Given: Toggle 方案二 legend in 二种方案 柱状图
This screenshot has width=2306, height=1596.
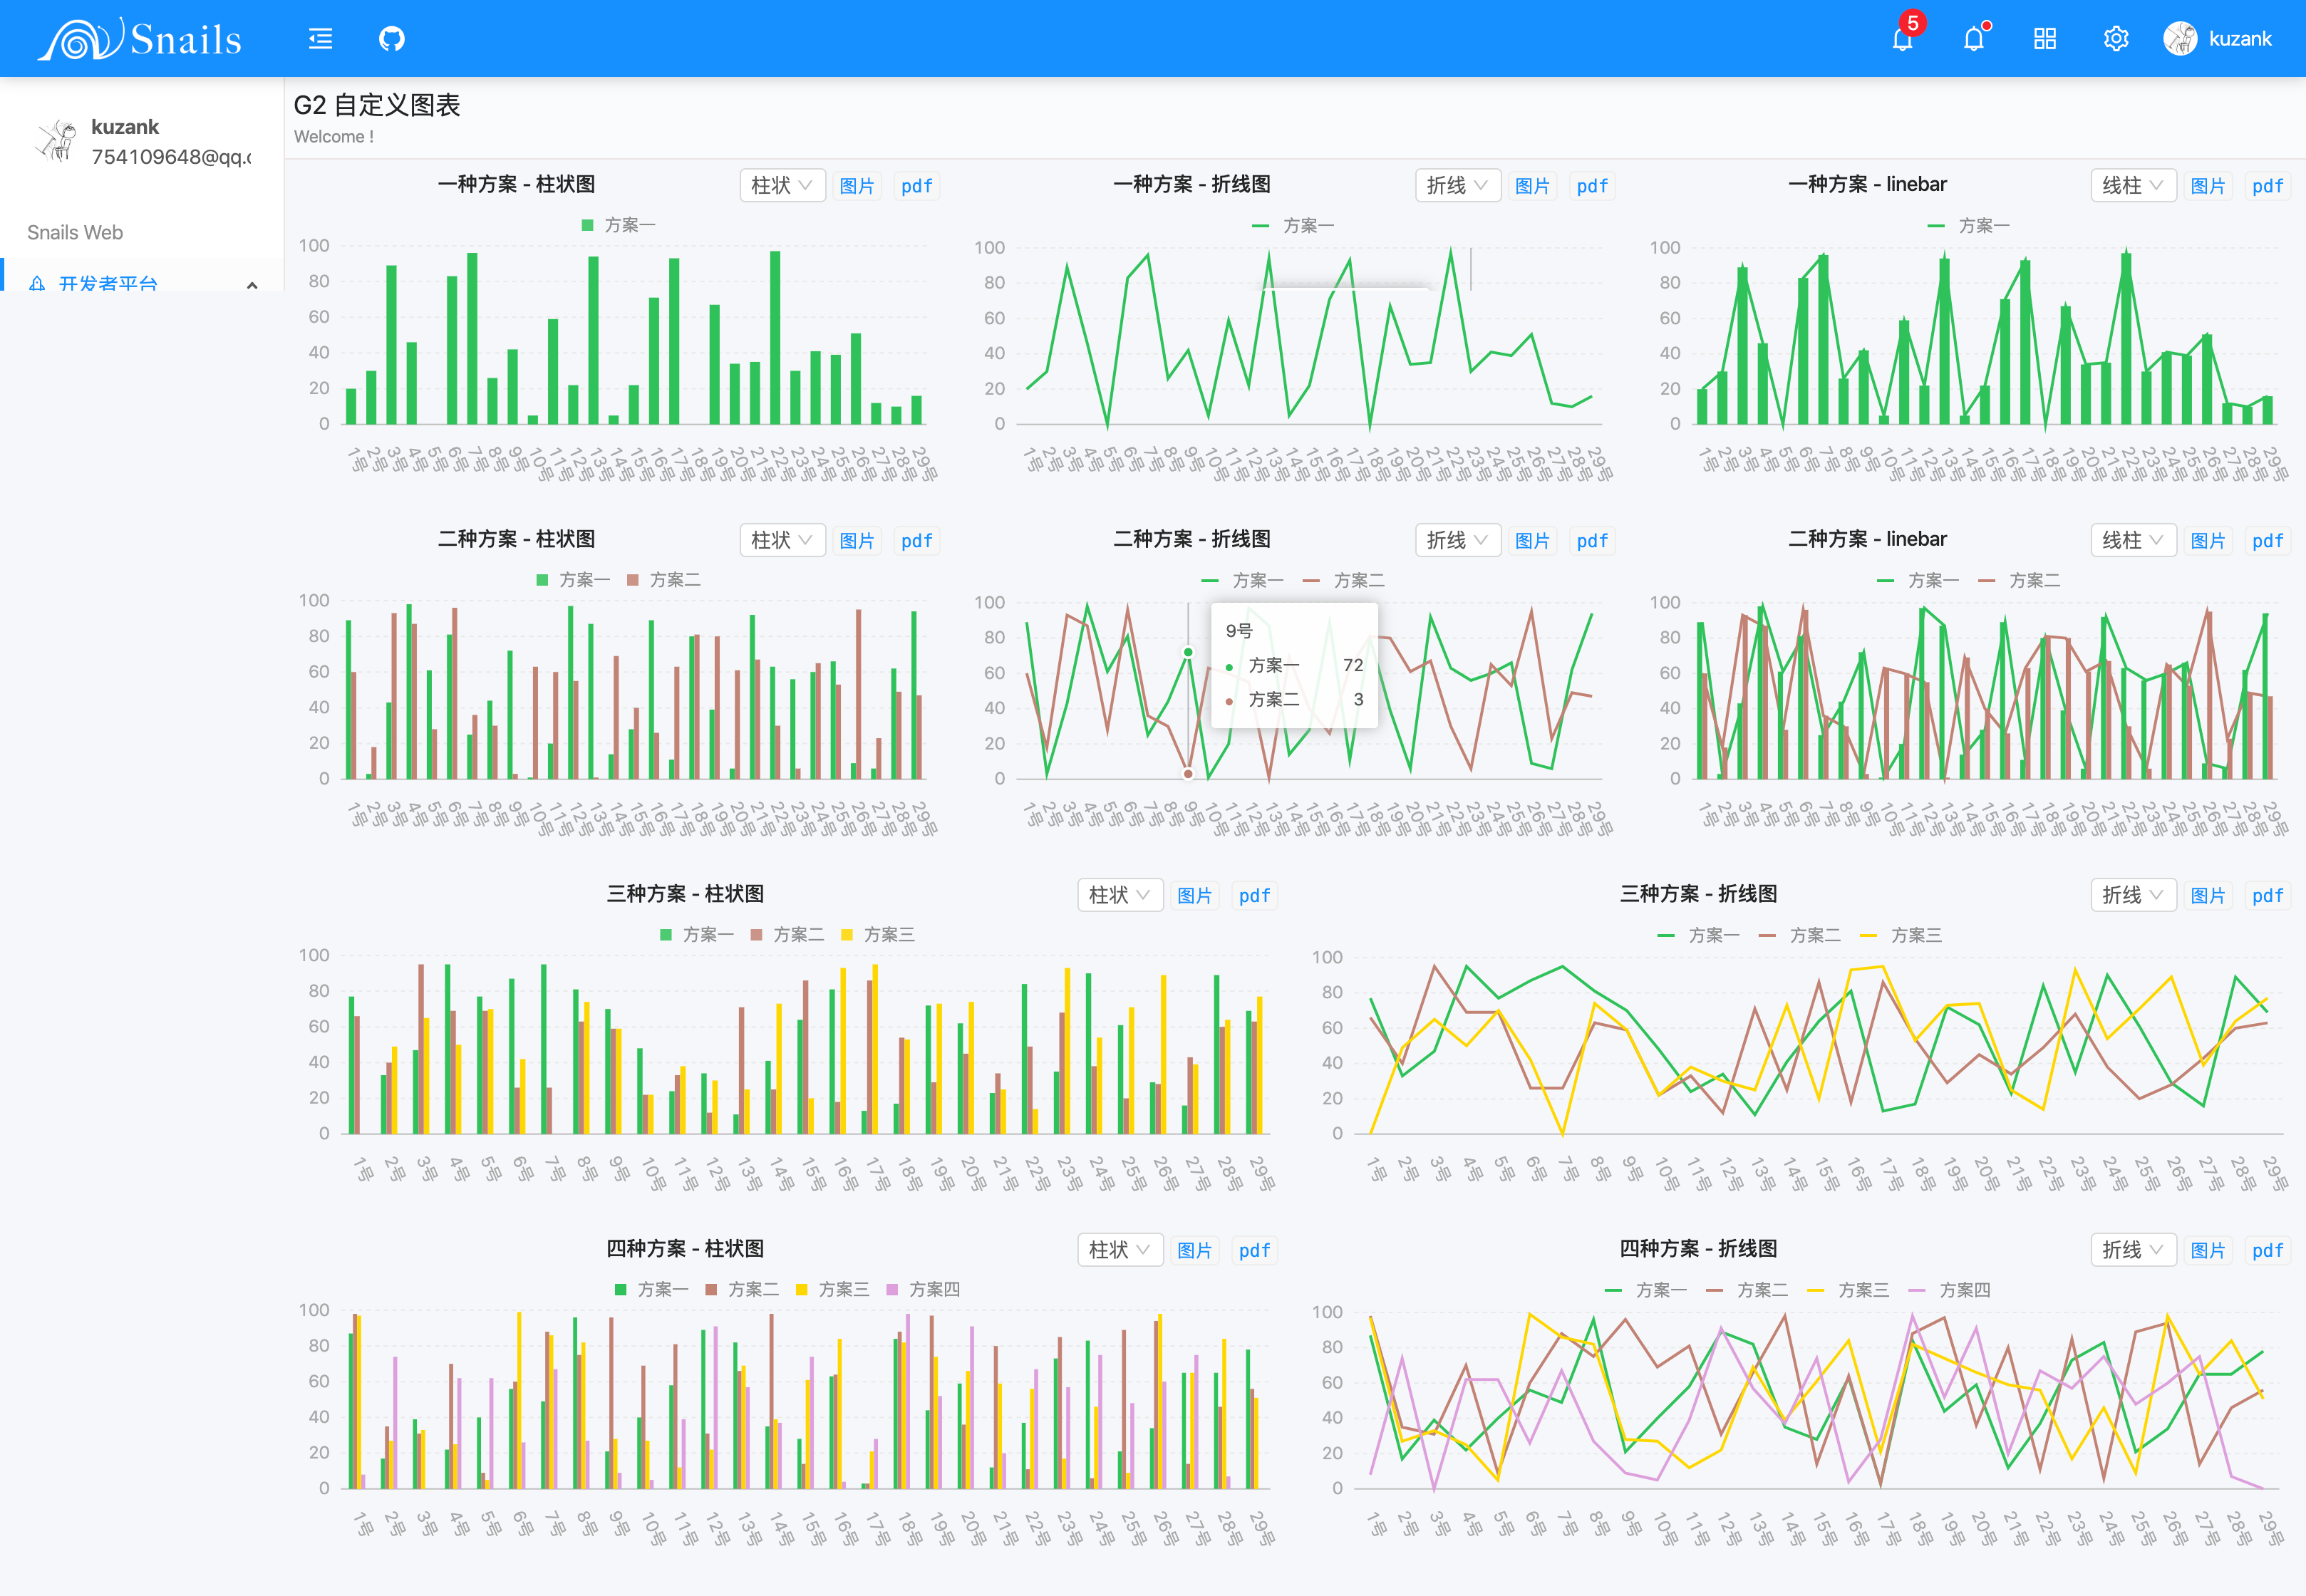Looking at the screenshot, I should tap(664, 580).
